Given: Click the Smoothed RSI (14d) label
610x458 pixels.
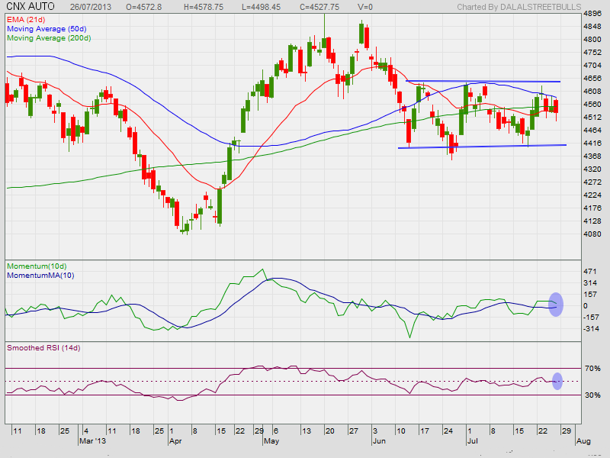Looking at the screenshot, I should point(43,348).
